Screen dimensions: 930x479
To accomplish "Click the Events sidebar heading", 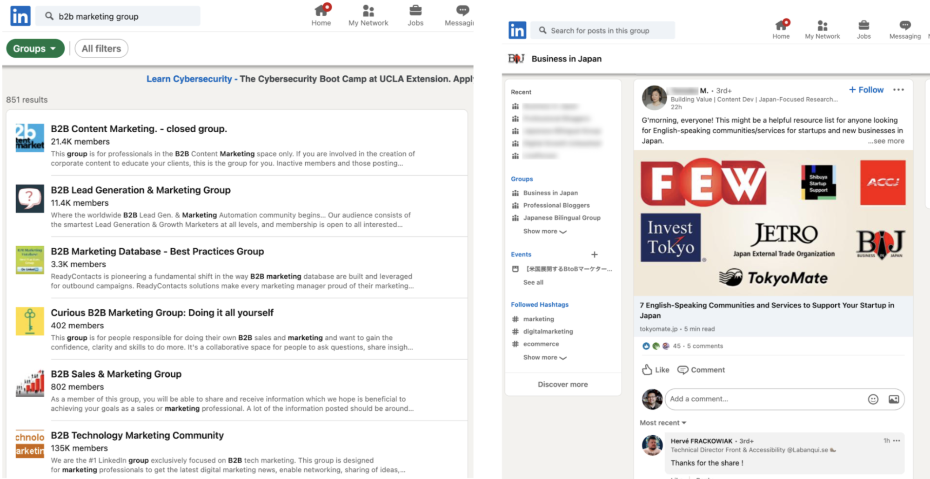I will tap(521, 254).
